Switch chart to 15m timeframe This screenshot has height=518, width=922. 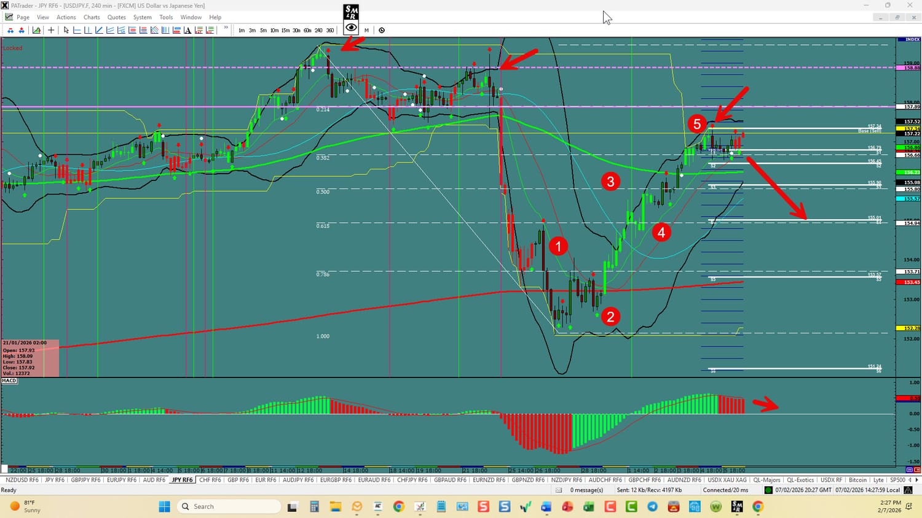click(x=285, y=30)
